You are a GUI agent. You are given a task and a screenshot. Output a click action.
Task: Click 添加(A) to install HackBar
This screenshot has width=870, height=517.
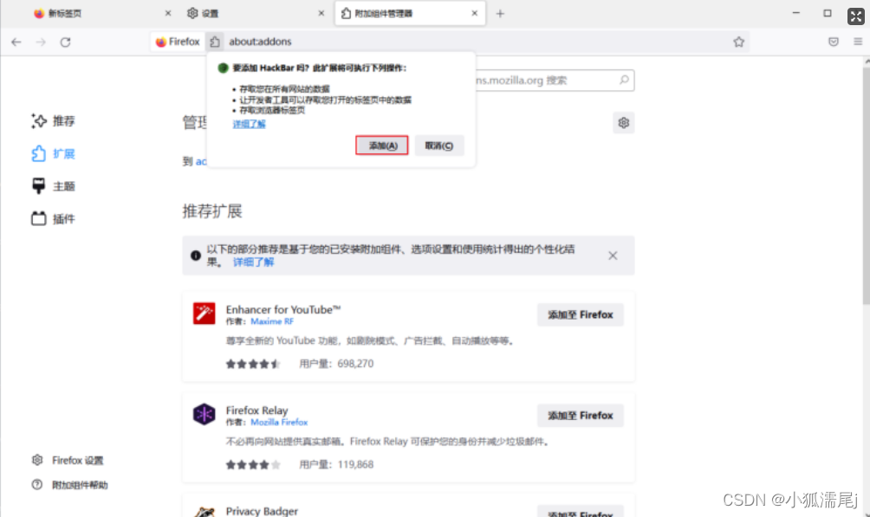tap(382, 145)
